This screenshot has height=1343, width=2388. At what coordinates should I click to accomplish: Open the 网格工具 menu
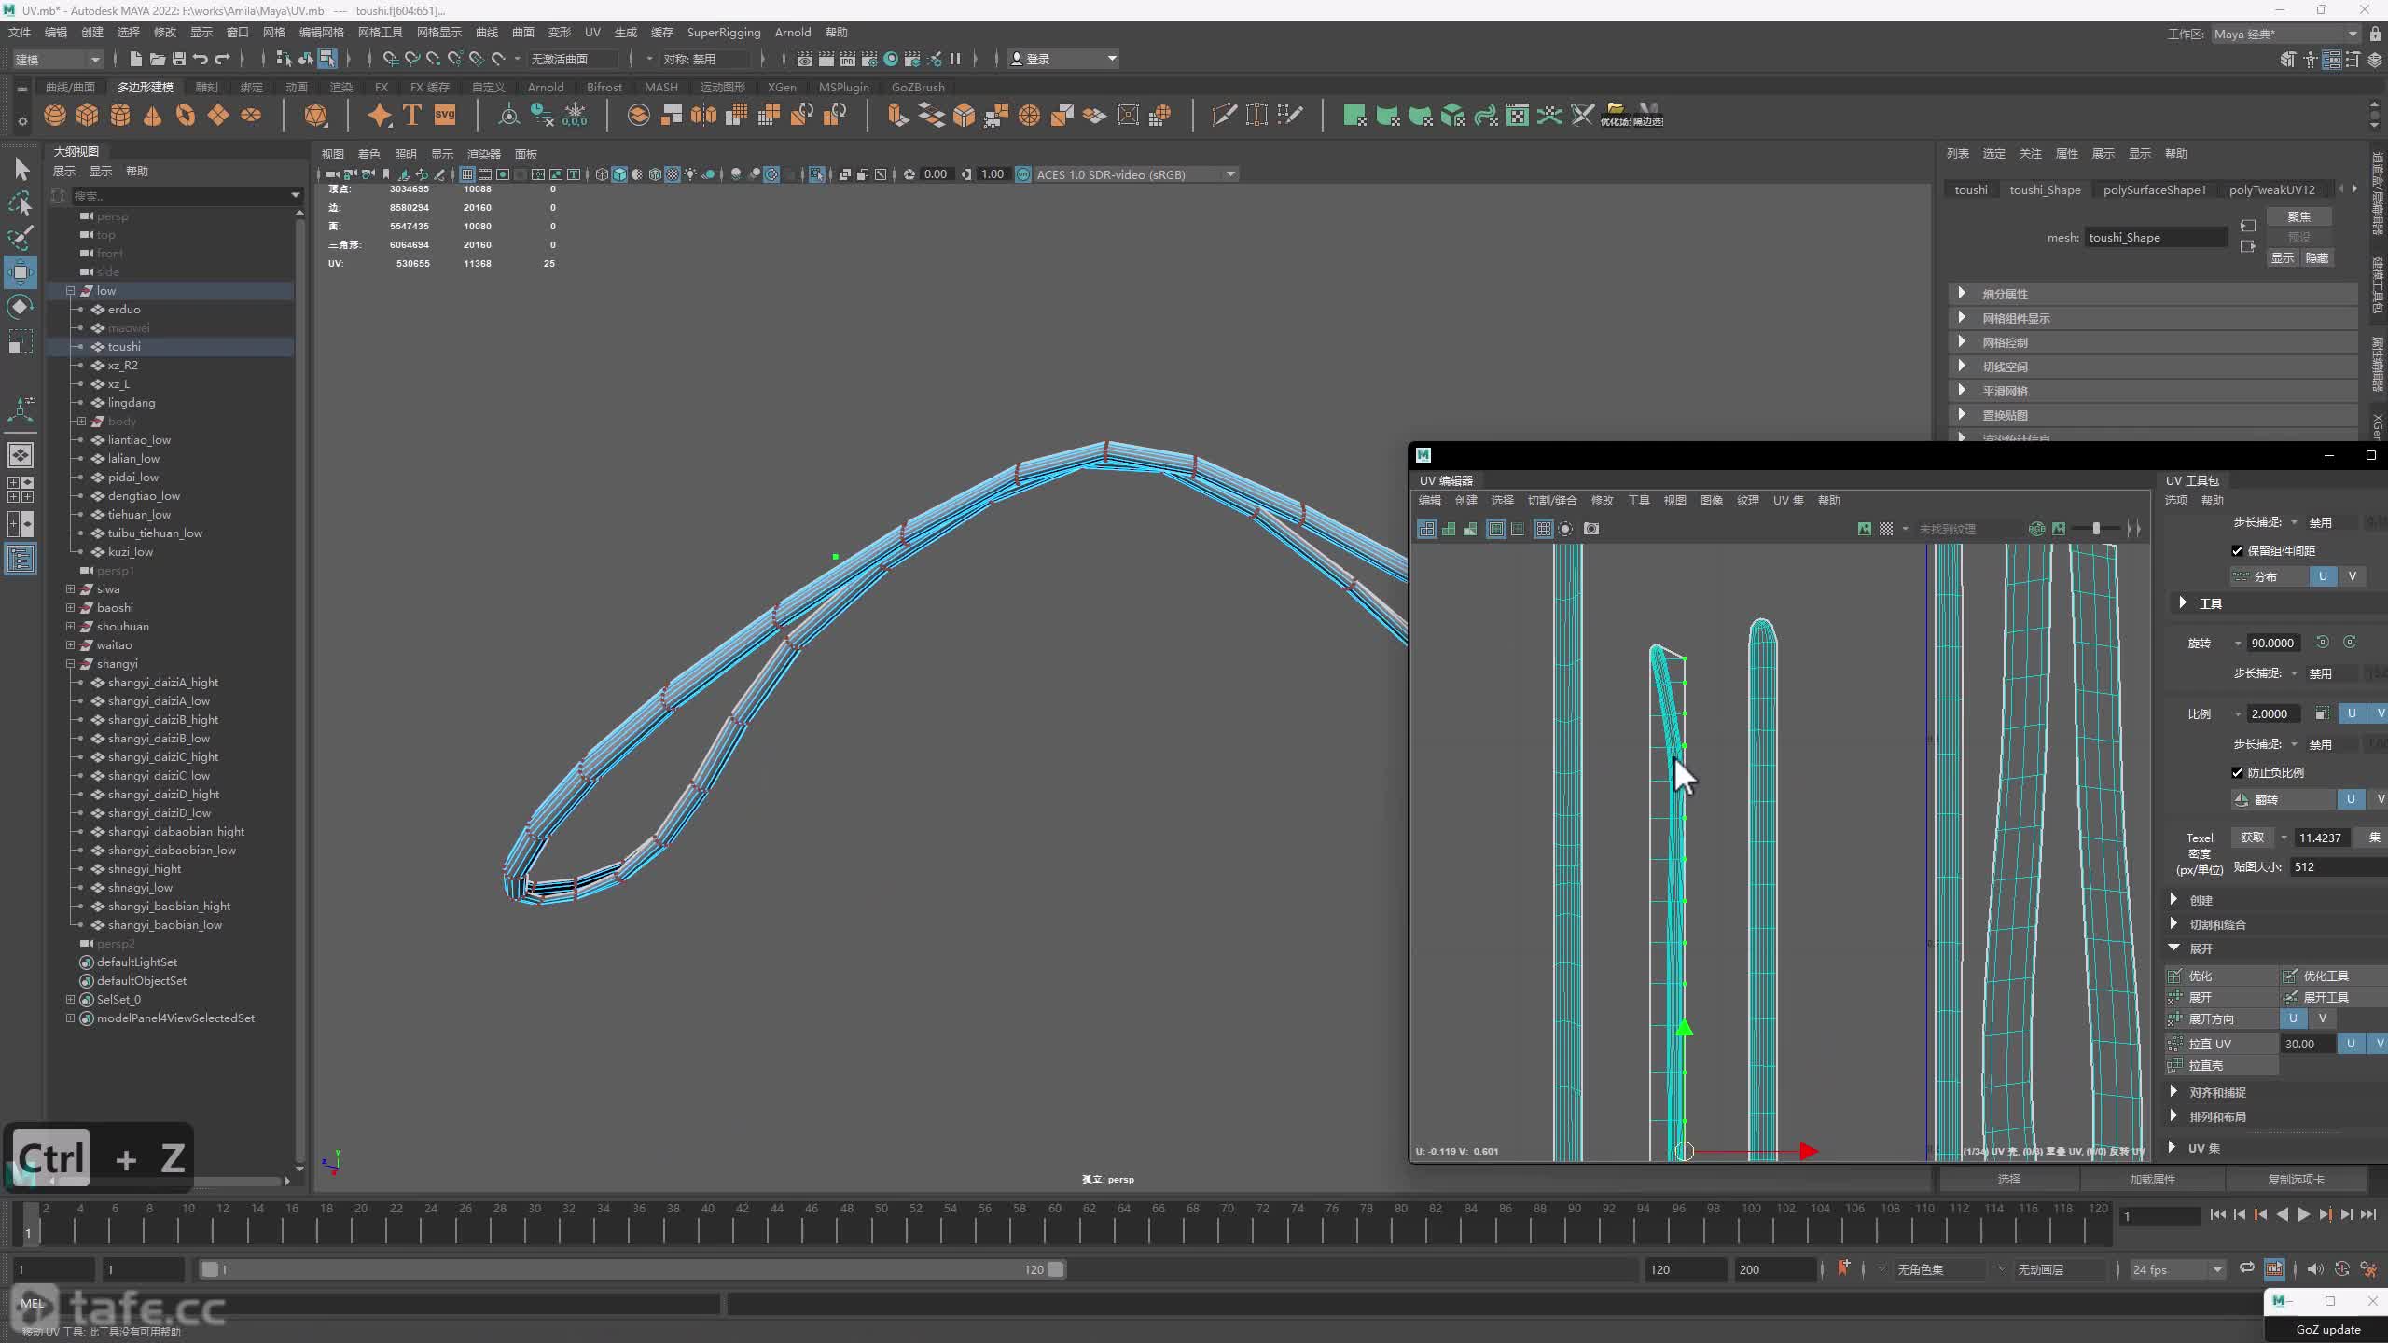click(x=381, y=33)
